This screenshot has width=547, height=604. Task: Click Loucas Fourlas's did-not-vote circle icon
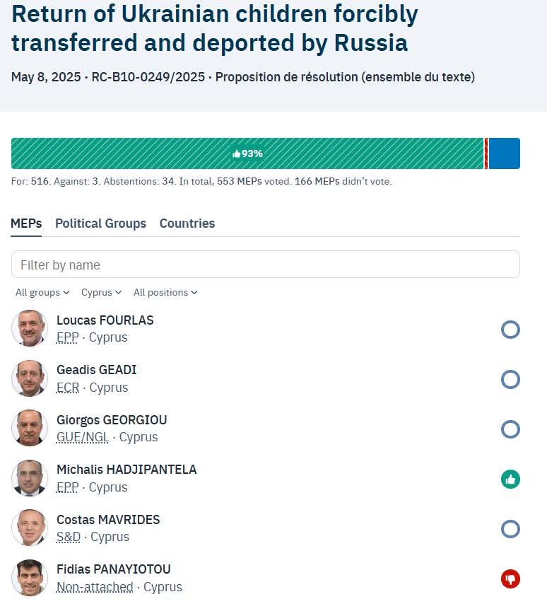click(x=510, y=330)
